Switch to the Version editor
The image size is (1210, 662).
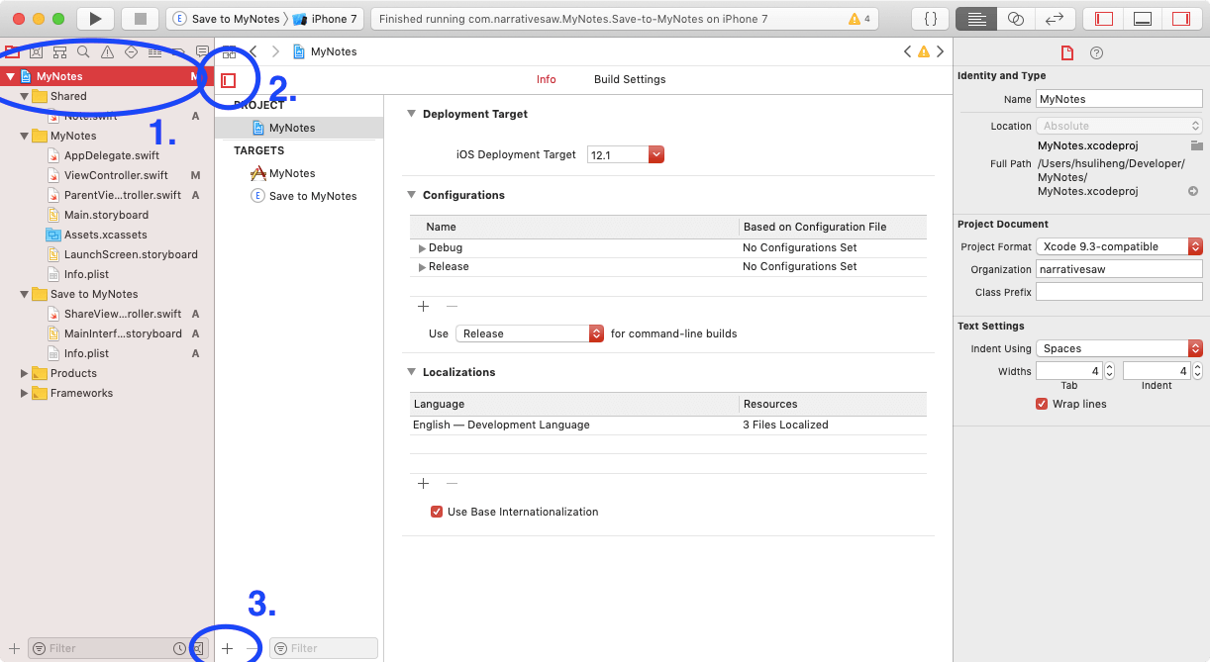[1055, 19]
